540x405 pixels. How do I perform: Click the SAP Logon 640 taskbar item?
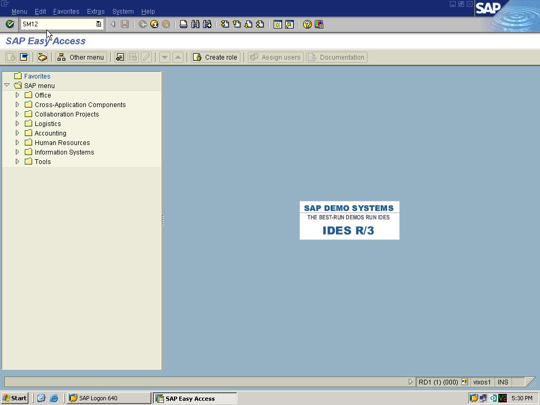pyautogui.click(x=108, y=398)
